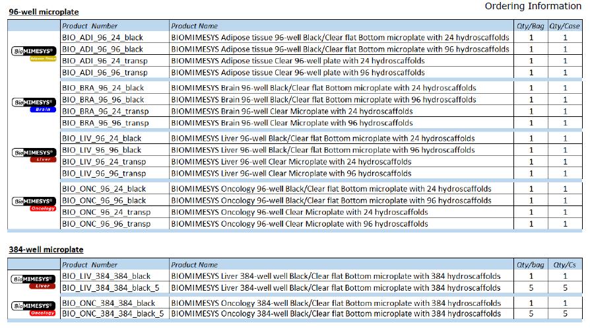590x329 pixels.
Task: Select product number BIO_ONC_384_384_black_5
Action: (112, 314)
